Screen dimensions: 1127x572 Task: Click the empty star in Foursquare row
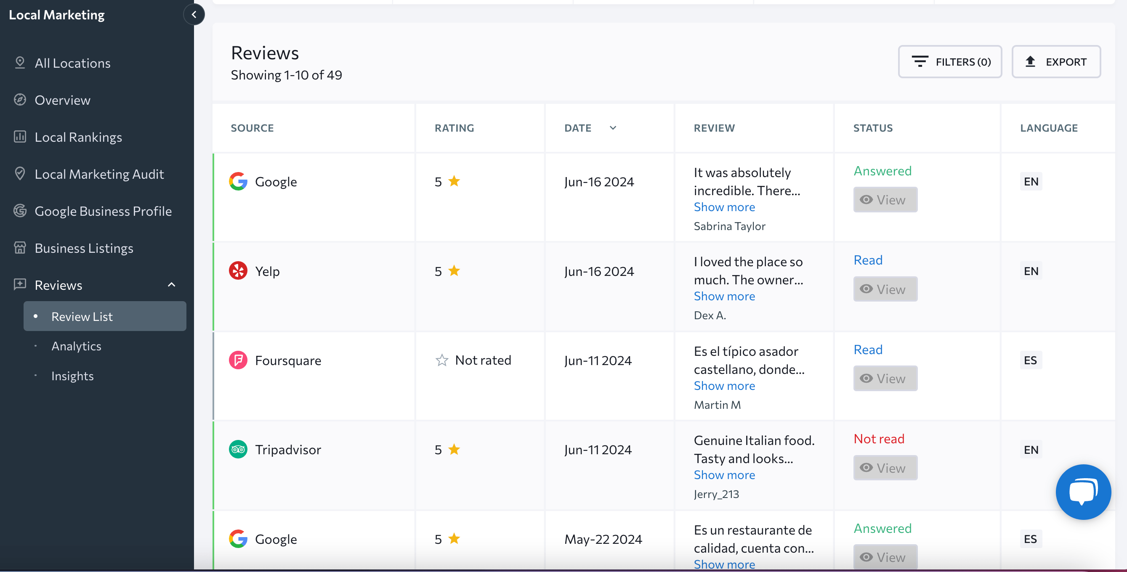(442, 360)
